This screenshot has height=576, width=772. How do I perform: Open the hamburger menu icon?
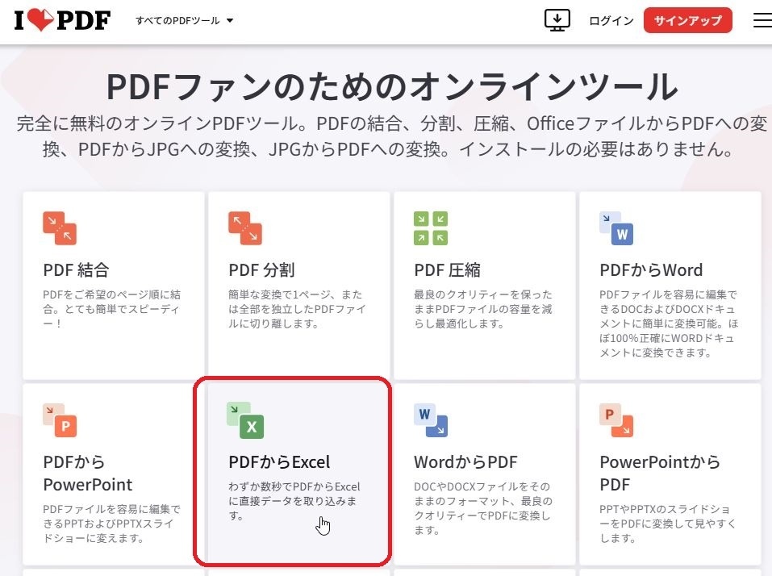762,20
